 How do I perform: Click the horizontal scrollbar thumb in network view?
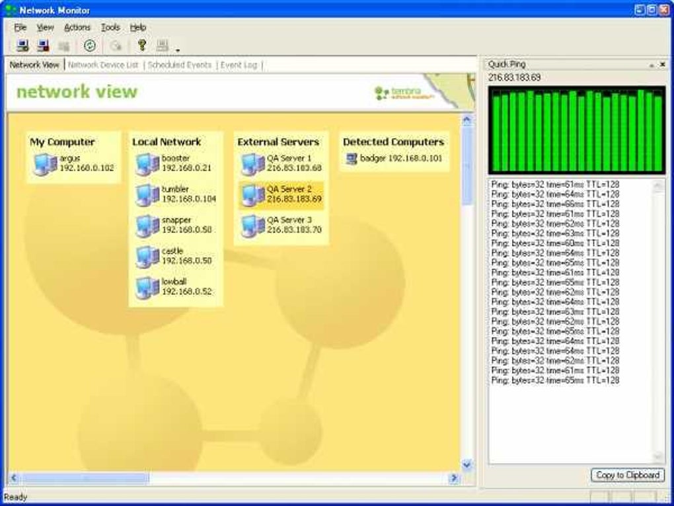coord(85,478)
